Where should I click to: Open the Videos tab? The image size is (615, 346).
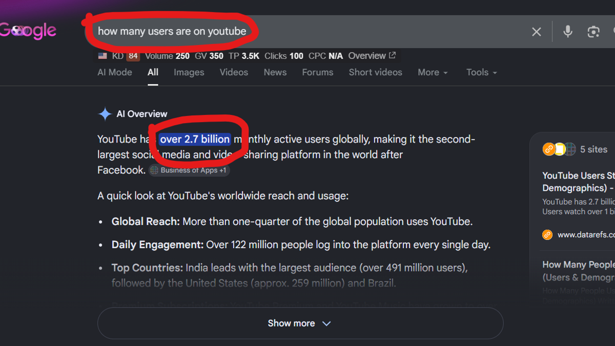234,72
